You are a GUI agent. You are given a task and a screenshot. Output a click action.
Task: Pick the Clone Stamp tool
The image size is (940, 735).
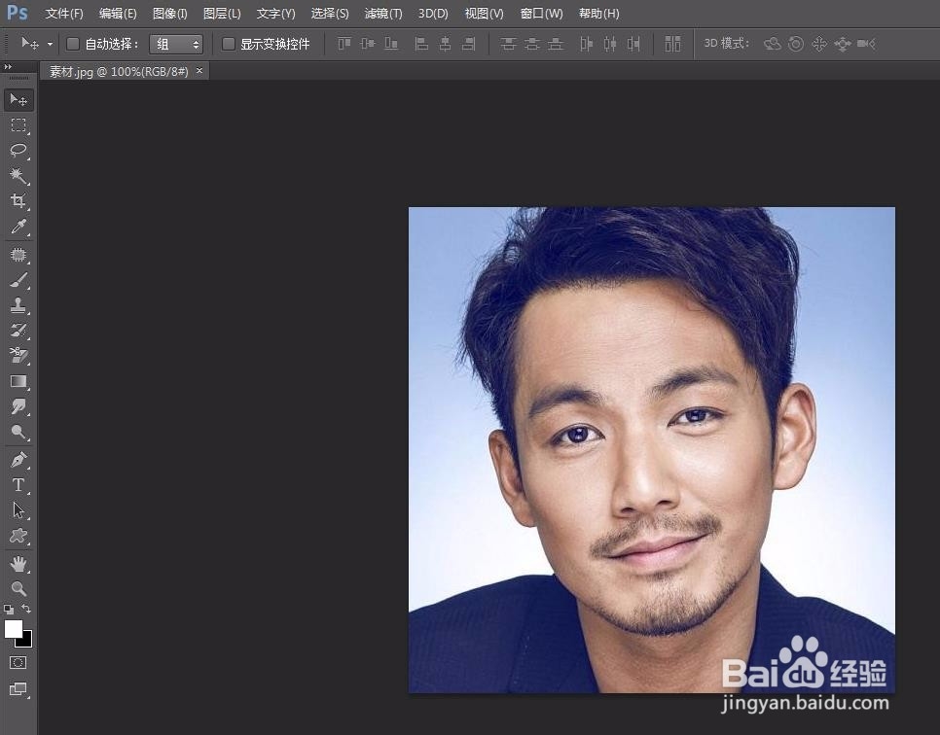pos(18,305)
